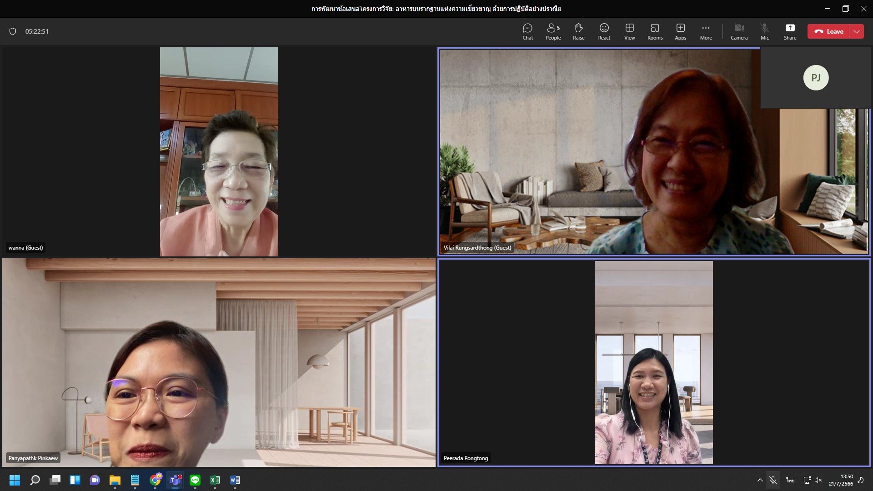Click the Panyapathk Pinkaew name label

point(33,458)
